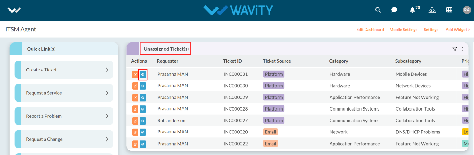Viewport: 474px width, 155px height.
Task: Click Platform badge on INC000030 row
Action: coord(274,86)
